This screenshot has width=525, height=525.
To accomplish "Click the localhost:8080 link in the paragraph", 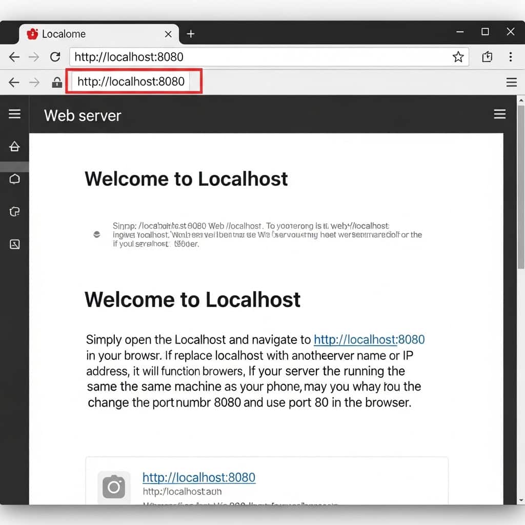I will coord(369,339).
